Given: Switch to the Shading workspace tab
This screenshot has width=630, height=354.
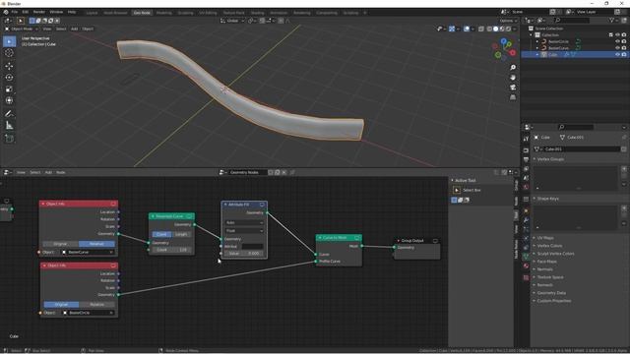Looking at the screenshot, I should (257, 13).
